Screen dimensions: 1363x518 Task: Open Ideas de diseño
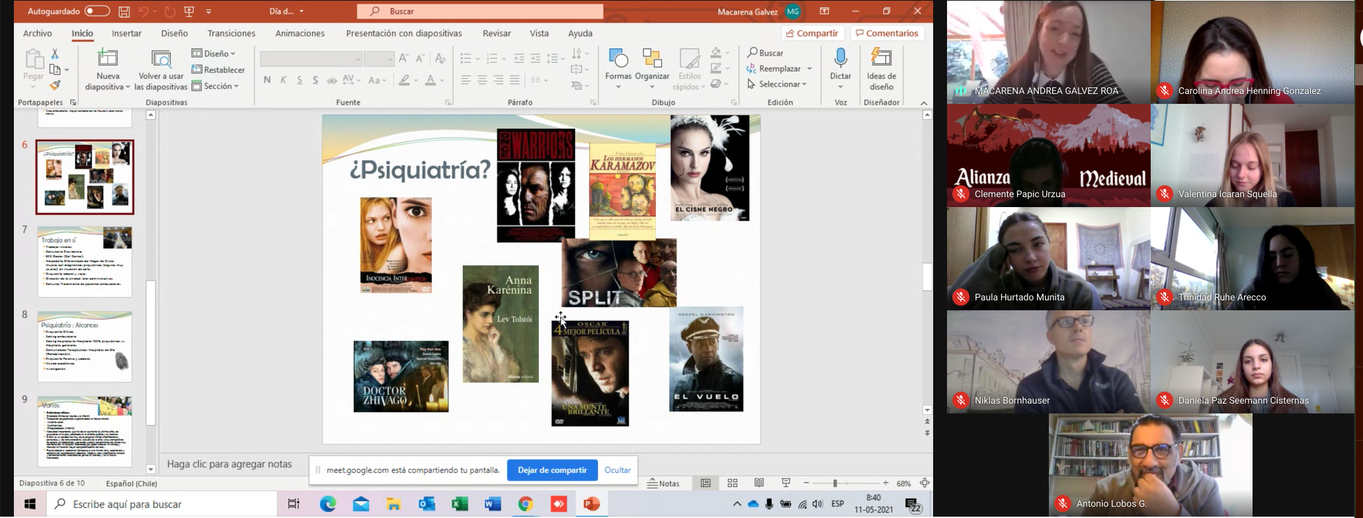(x=882, y=69)
